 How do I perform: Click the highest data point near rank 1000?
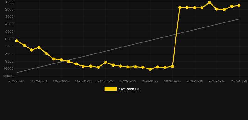point(209,2)
